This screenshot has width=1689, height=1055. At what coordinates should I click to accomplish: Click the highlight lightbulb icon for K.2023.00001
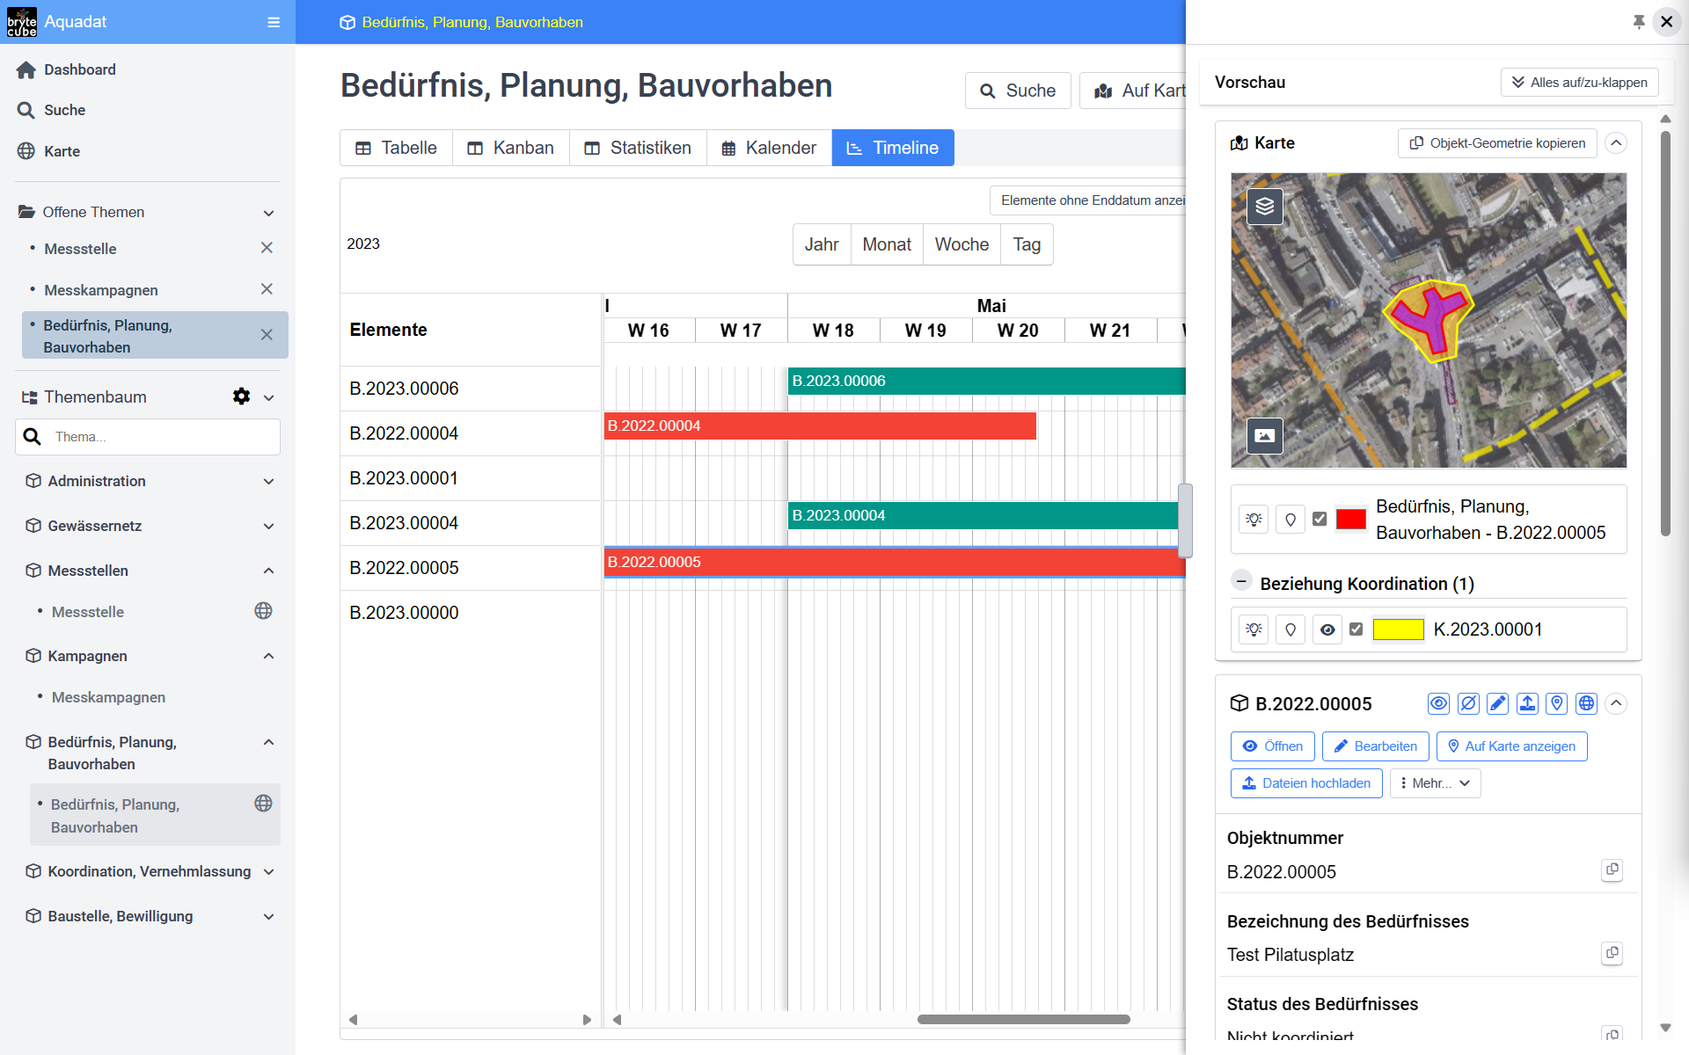click(x=1254, y=629)
